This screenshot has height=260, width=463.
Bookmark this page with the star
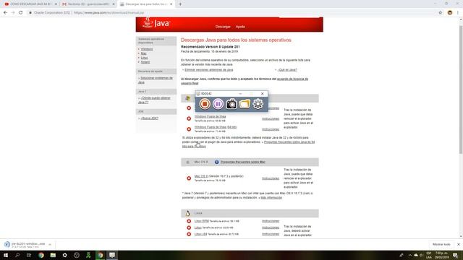point(441,13)
